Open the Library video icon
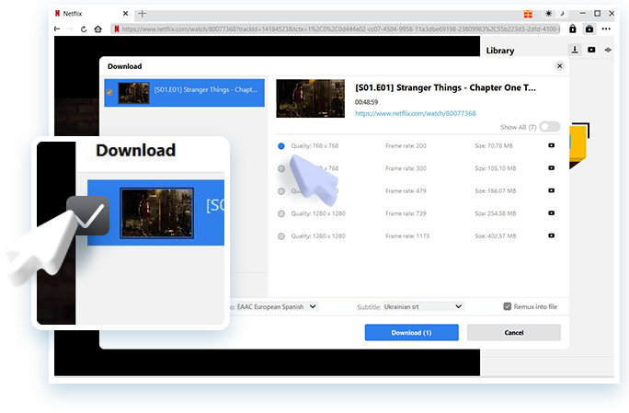This screenshot has height=413, width=629. click(x=591, y=50)
